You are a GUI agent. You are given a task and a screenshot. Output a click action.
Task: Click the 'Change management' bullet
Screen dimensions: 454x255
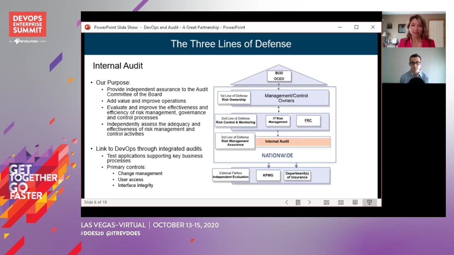click(140, 174)
